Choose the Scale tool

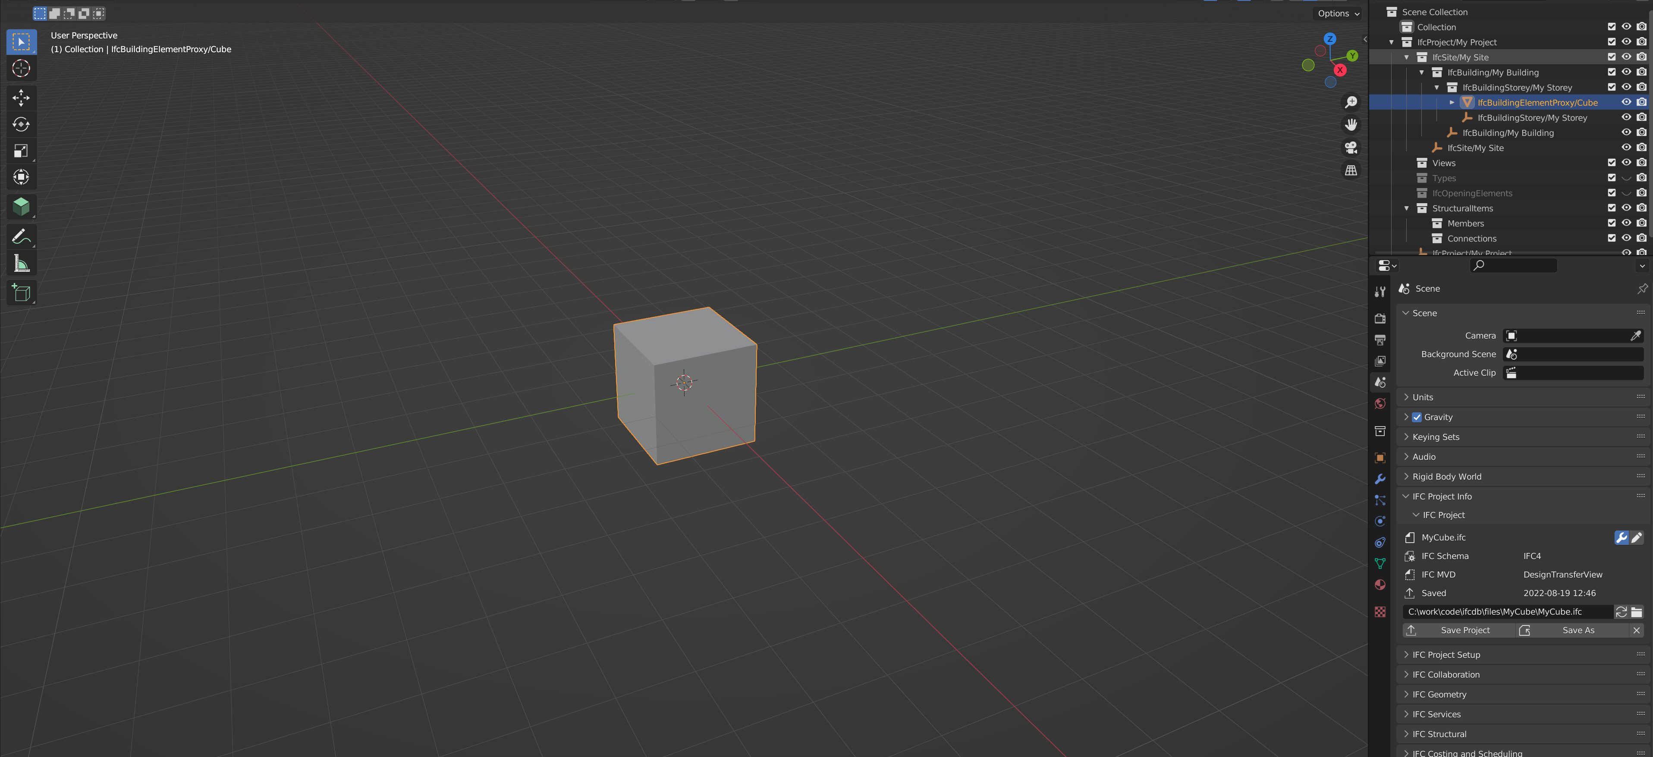click(x=21, y=151)
